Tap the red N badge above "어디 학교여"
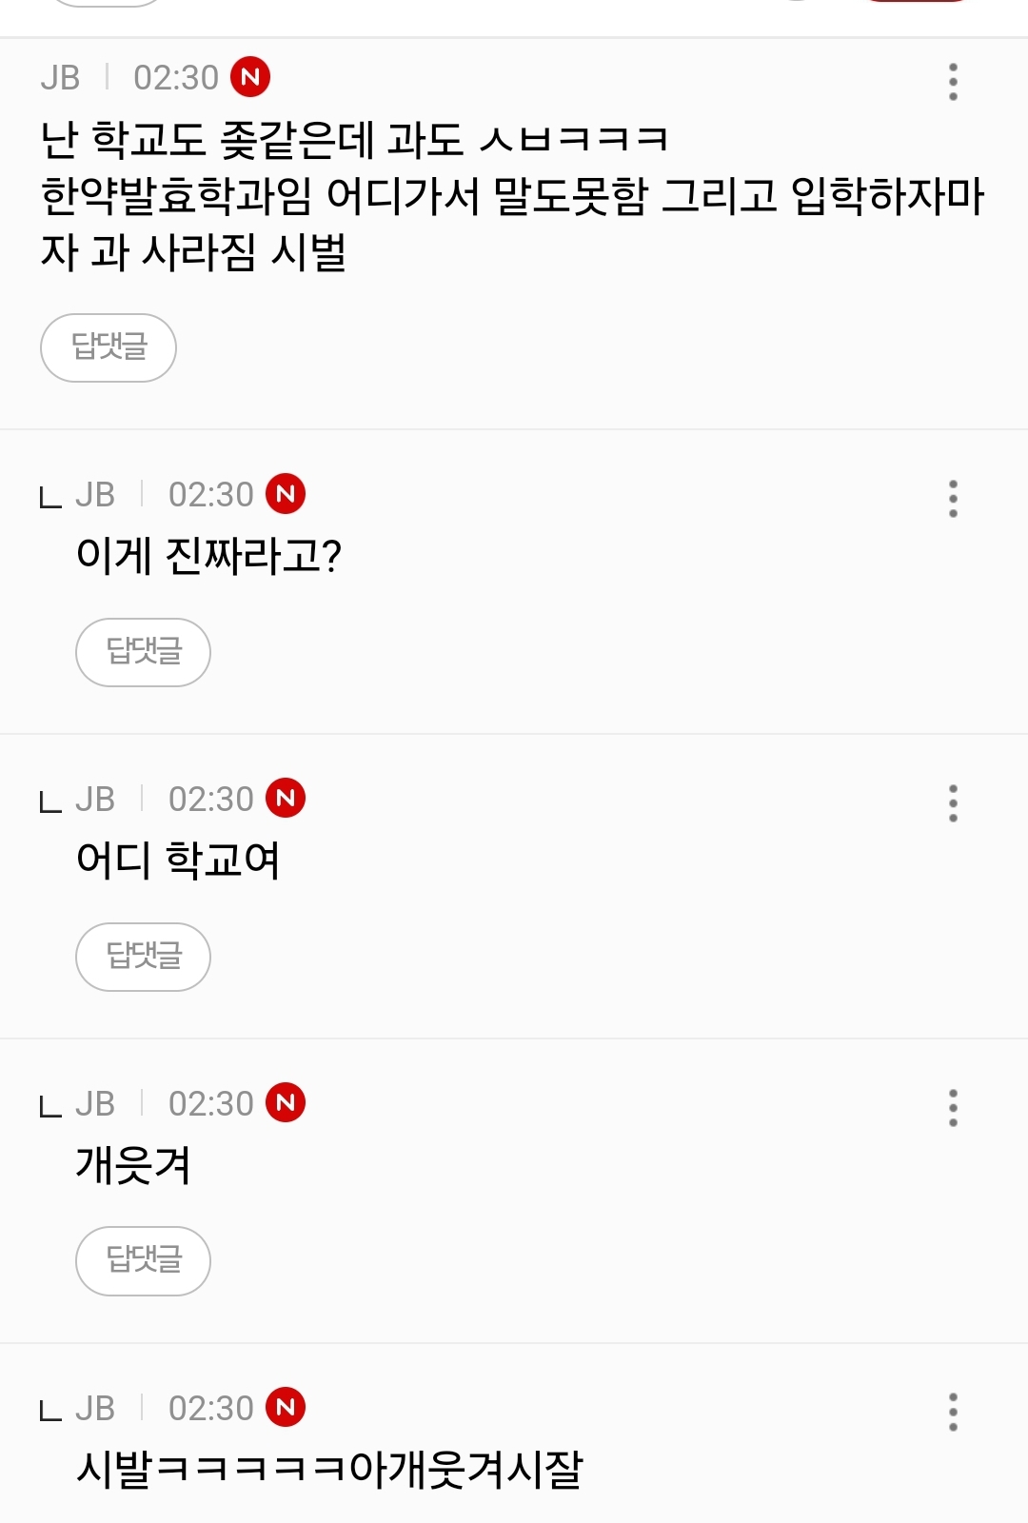 tap(286, 798)
